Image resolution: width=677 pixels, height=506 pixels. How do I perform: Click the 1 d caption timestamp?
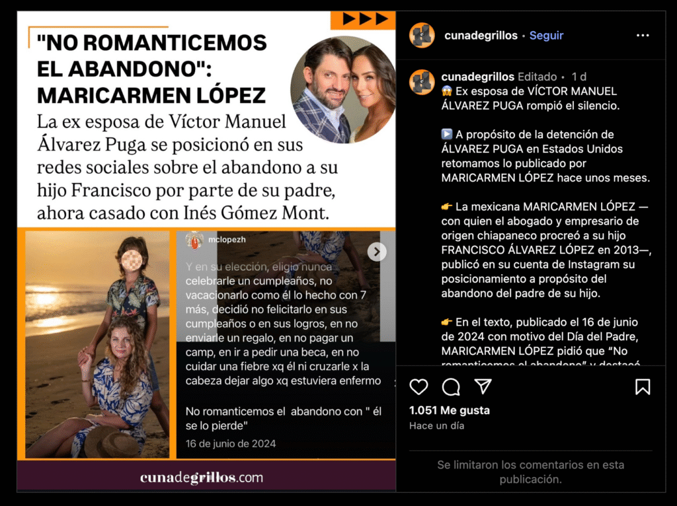[578, 77]
